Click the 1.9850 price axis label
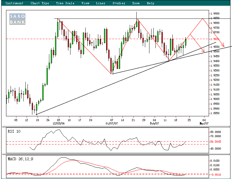 click(x=215, y=18)
